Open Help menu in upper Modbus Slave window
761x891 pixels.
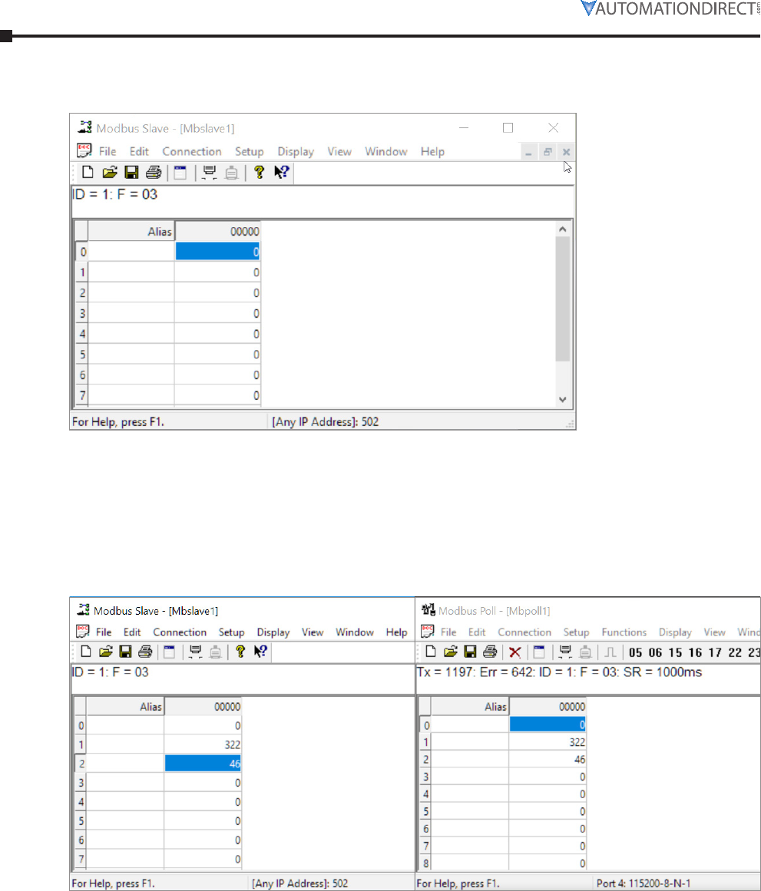pos(432,152)
